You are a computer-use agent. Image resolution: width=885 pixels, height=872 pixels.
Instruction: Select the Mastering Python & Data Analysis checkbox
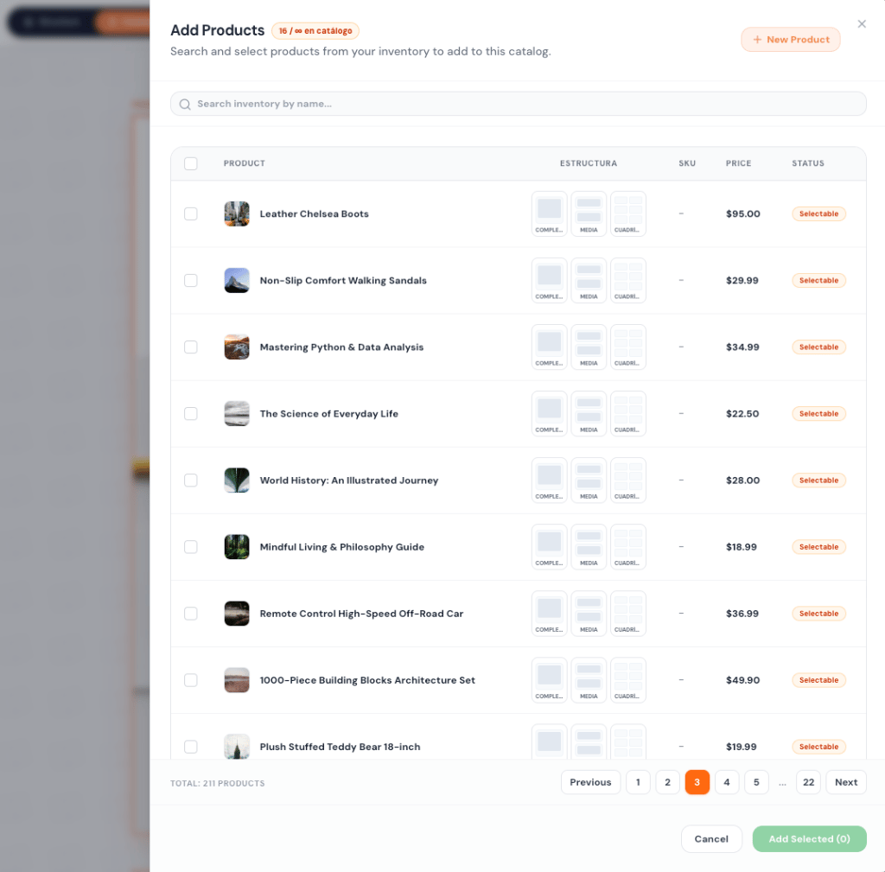(191, 347)
